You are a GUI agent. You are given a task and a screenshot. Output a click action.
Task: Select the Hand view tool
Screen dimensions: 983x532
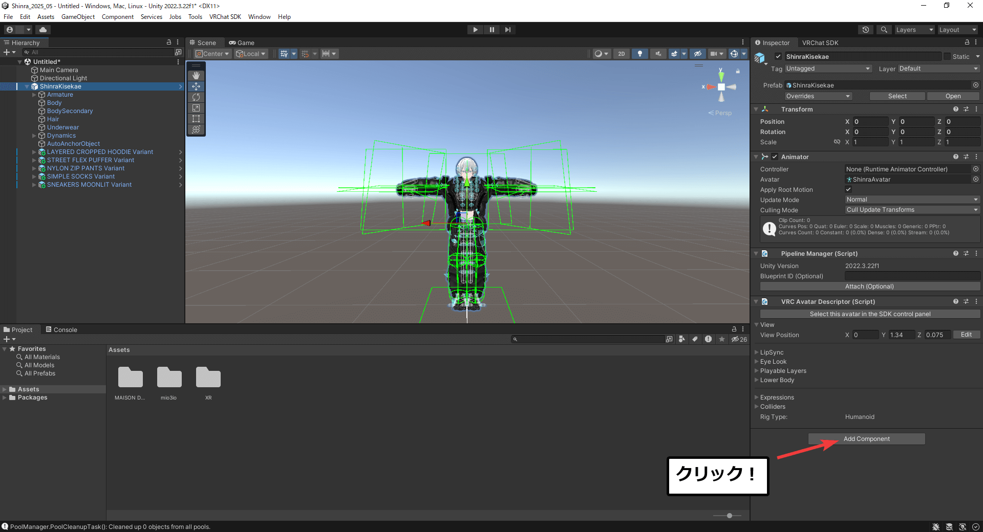[196, 75]
